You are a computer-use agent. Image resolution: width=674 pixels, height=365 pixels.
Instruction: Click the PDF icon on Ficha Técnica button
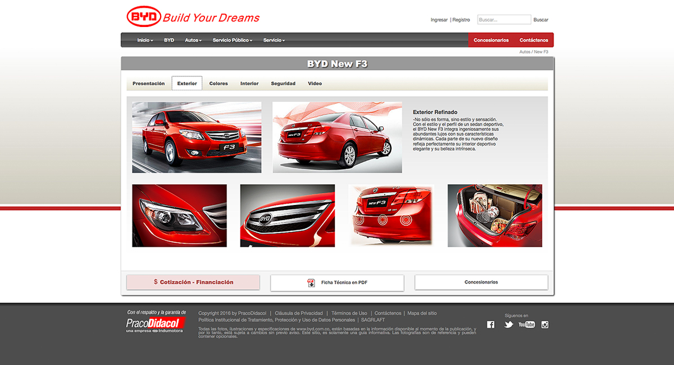tap(311, 282)
